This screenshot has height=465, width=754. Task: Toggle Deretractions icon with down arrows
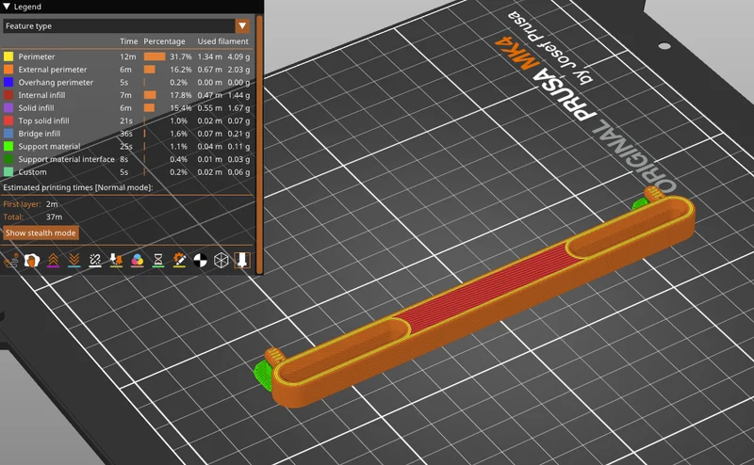tap(74, 261)
